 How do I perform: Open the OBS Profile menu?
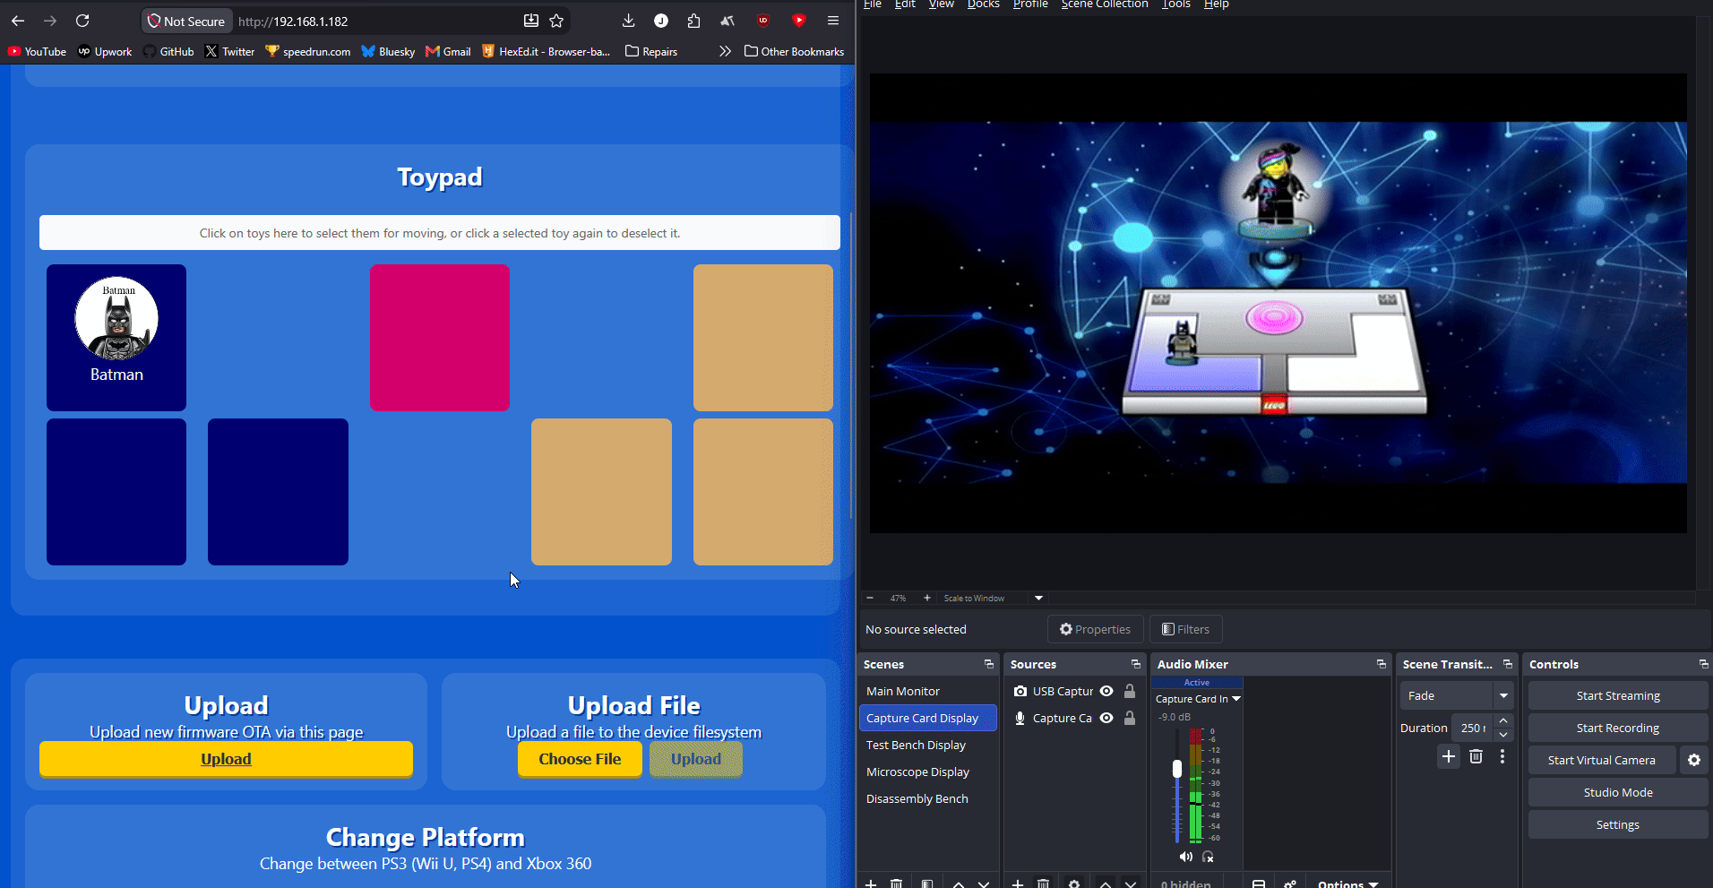coord(1030,4)
